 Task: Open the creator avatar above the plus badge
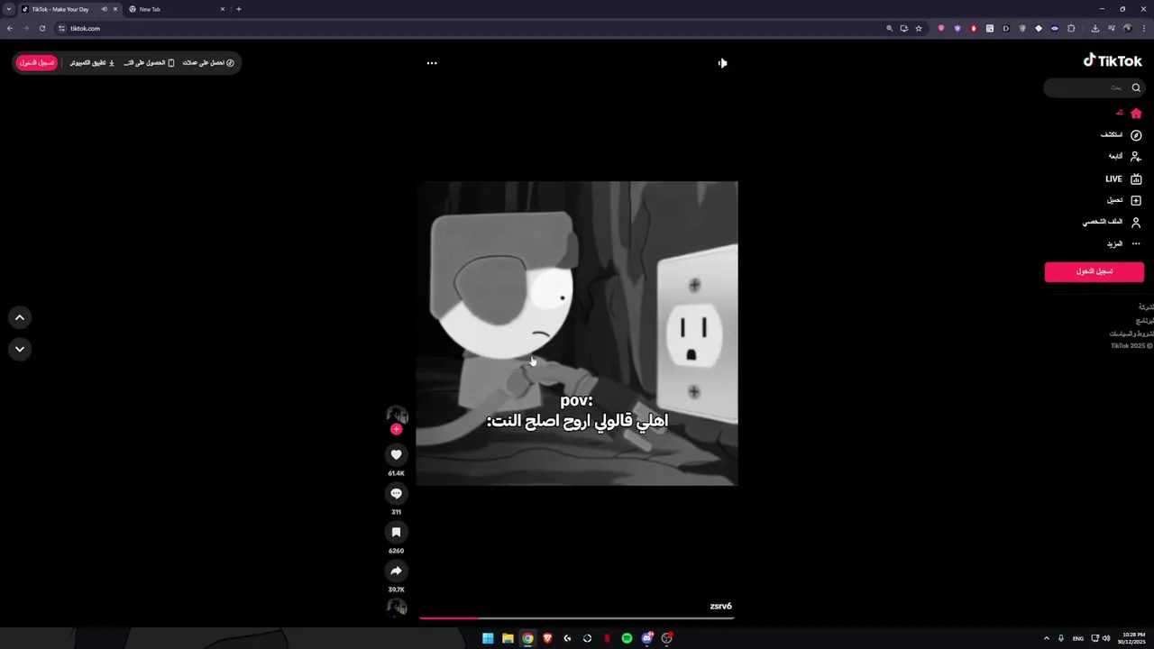397,415
